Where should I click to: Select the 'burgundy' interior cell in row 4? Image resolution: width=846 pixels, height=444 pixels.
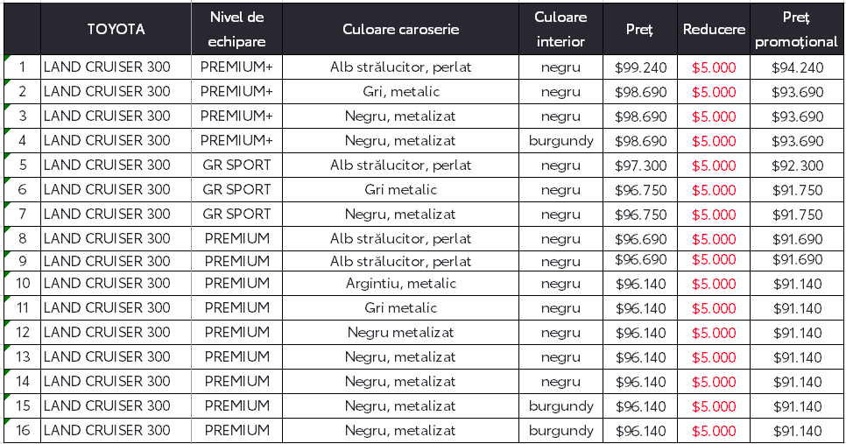[x=560, y=141]
